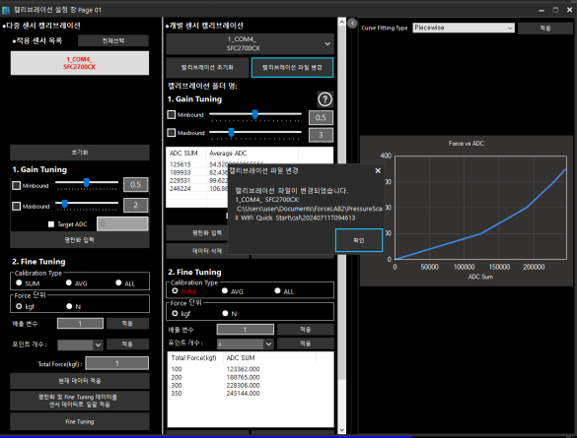Choose N force unit in individual sensor panel
Viewport: 577px width, 438px height.
click(225, 313)
